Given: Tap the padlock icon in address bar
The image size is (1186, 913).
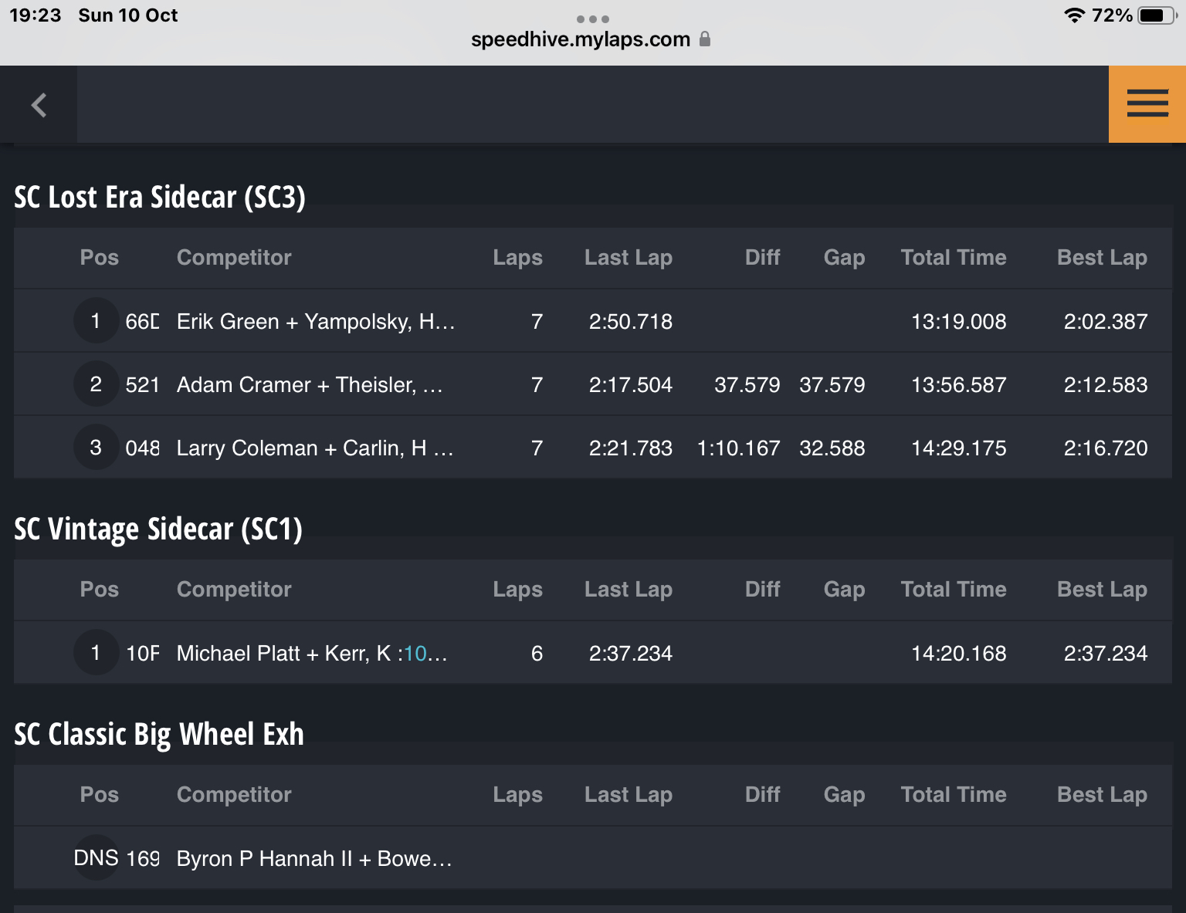Looking at the screenshot, I should [x=704, y=39].
